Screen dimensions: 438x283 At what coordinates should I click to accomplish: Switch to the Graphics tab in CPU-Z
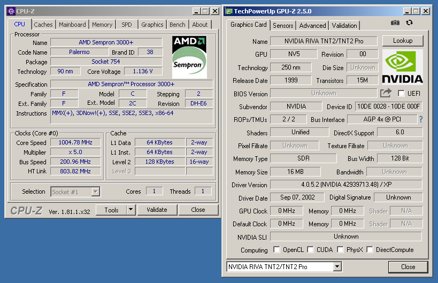152,25
